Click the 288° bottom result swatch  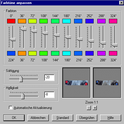101,53
